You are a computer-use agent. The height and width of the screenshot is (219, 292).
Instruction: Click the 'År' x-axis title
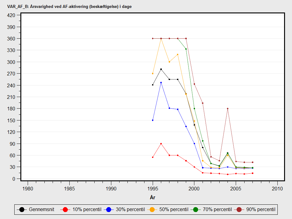(153, 197)
